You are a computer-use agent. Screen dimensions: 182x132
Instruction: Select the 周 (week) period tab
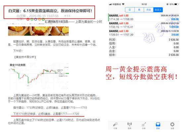pos(139,10)
